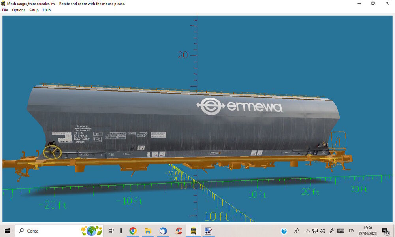Close the mesh viewer window

[x=387, y=3]
